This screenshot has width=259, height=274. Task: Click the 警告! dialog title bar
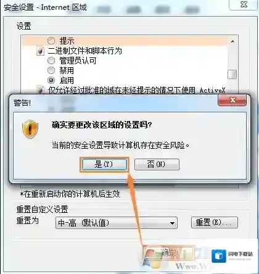114,102
